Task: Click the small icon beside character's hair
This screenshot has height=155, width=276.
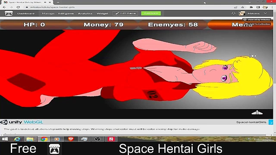Action: click(252, 56)
